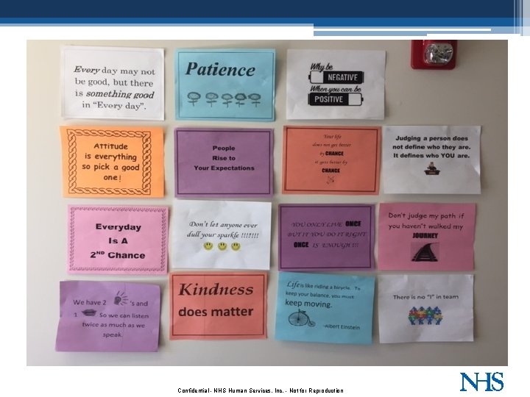Click 'YOU ONLY LIVE ONCE' purple poster text
The image size is (530, 397).
(x=327, y=235)
